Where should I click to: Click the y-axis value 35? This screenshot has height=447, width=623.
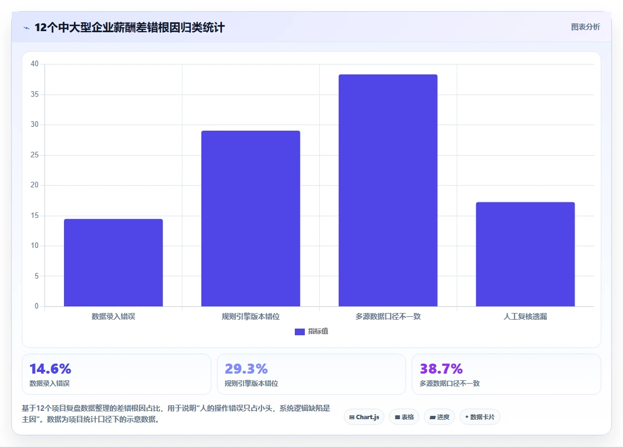(x=34, y=94)
